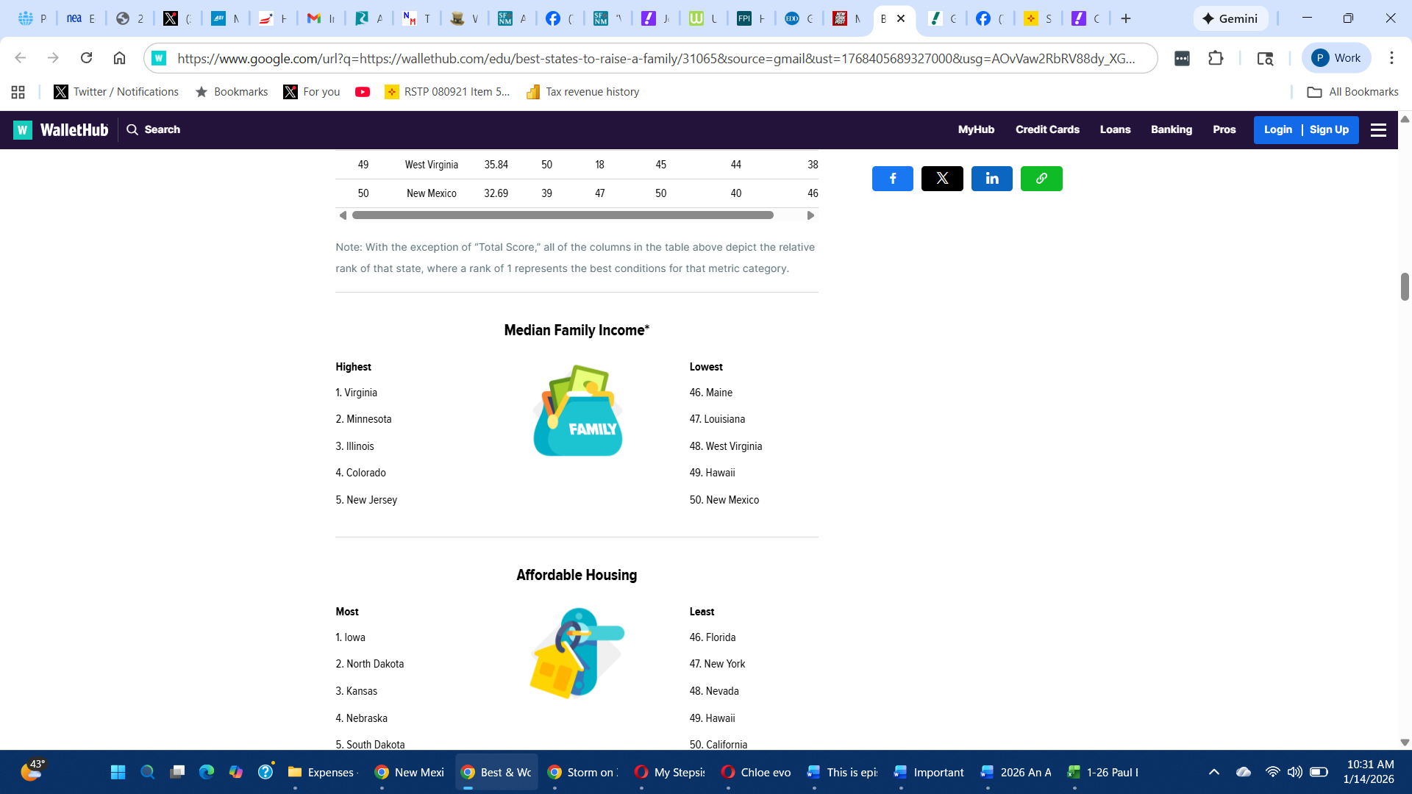
Task: Share article via Facebook icon
Action: [892, 179]
